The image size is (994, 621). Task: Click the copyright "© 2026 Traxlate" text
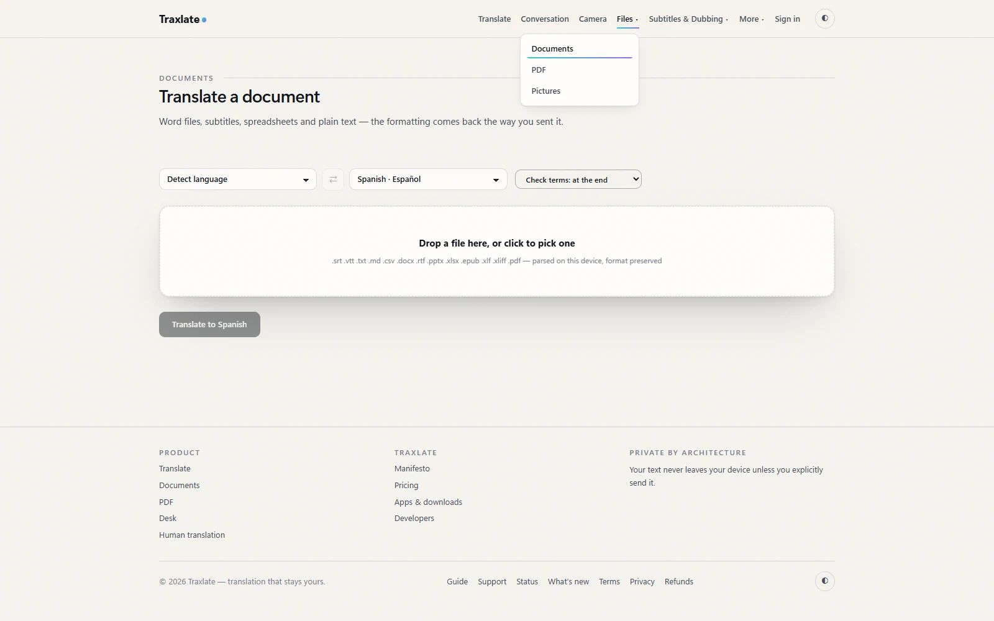(242, 582)
